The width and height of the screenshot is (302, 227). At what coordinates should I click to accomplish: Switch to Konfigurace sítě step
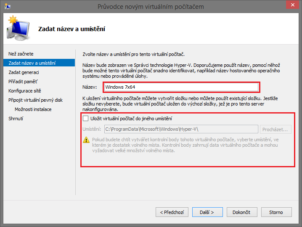pyautogui.click(x=25, y=91)
